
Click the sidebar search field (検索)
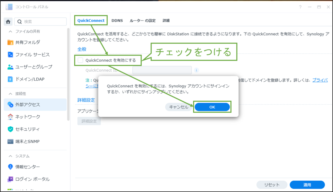coord(41,22)
